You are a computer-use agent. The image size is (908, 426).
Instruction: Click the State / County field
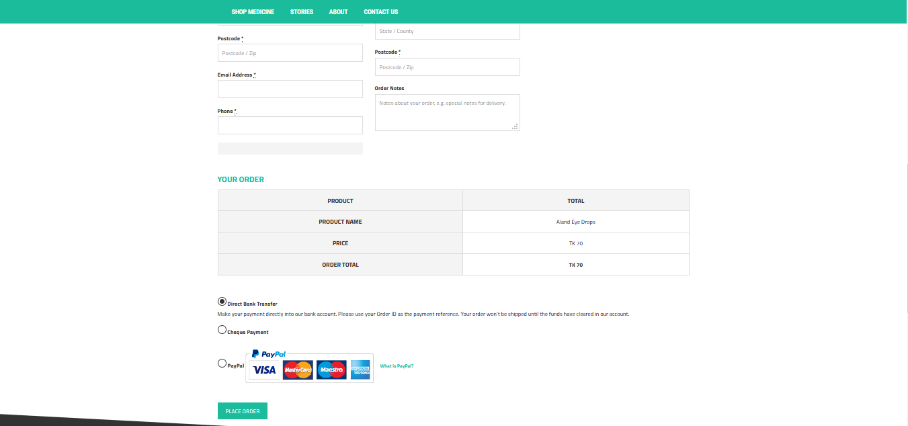[x=447, y=30]
